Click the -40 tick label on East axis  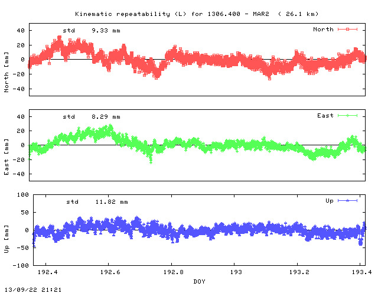[18, 174]
